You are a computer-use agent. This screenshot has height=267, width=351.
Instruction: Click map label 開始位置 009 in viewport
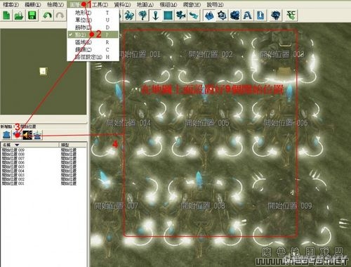[290, 206]
